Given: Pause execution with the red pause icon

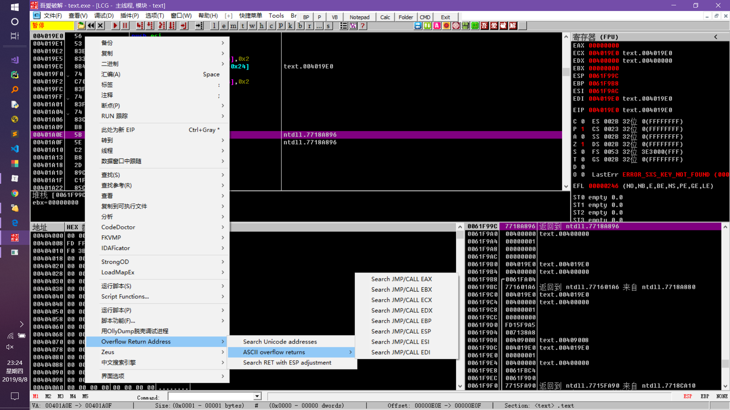Looking at the screenshot, I should pos(125,25).
